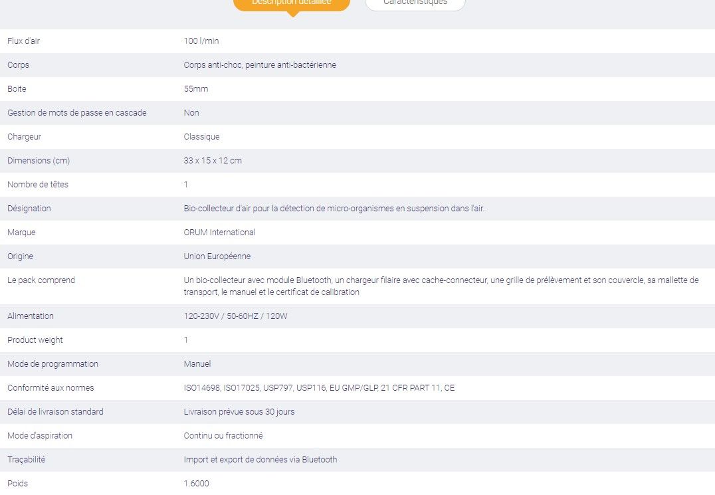Click the Union Européenne origin value
The image size is (715, 495).
tap(217, 256)
